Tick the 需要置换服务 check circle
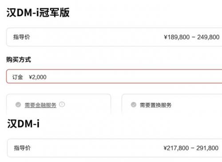Viewport: 222px width, 162px height. [134, 104]
